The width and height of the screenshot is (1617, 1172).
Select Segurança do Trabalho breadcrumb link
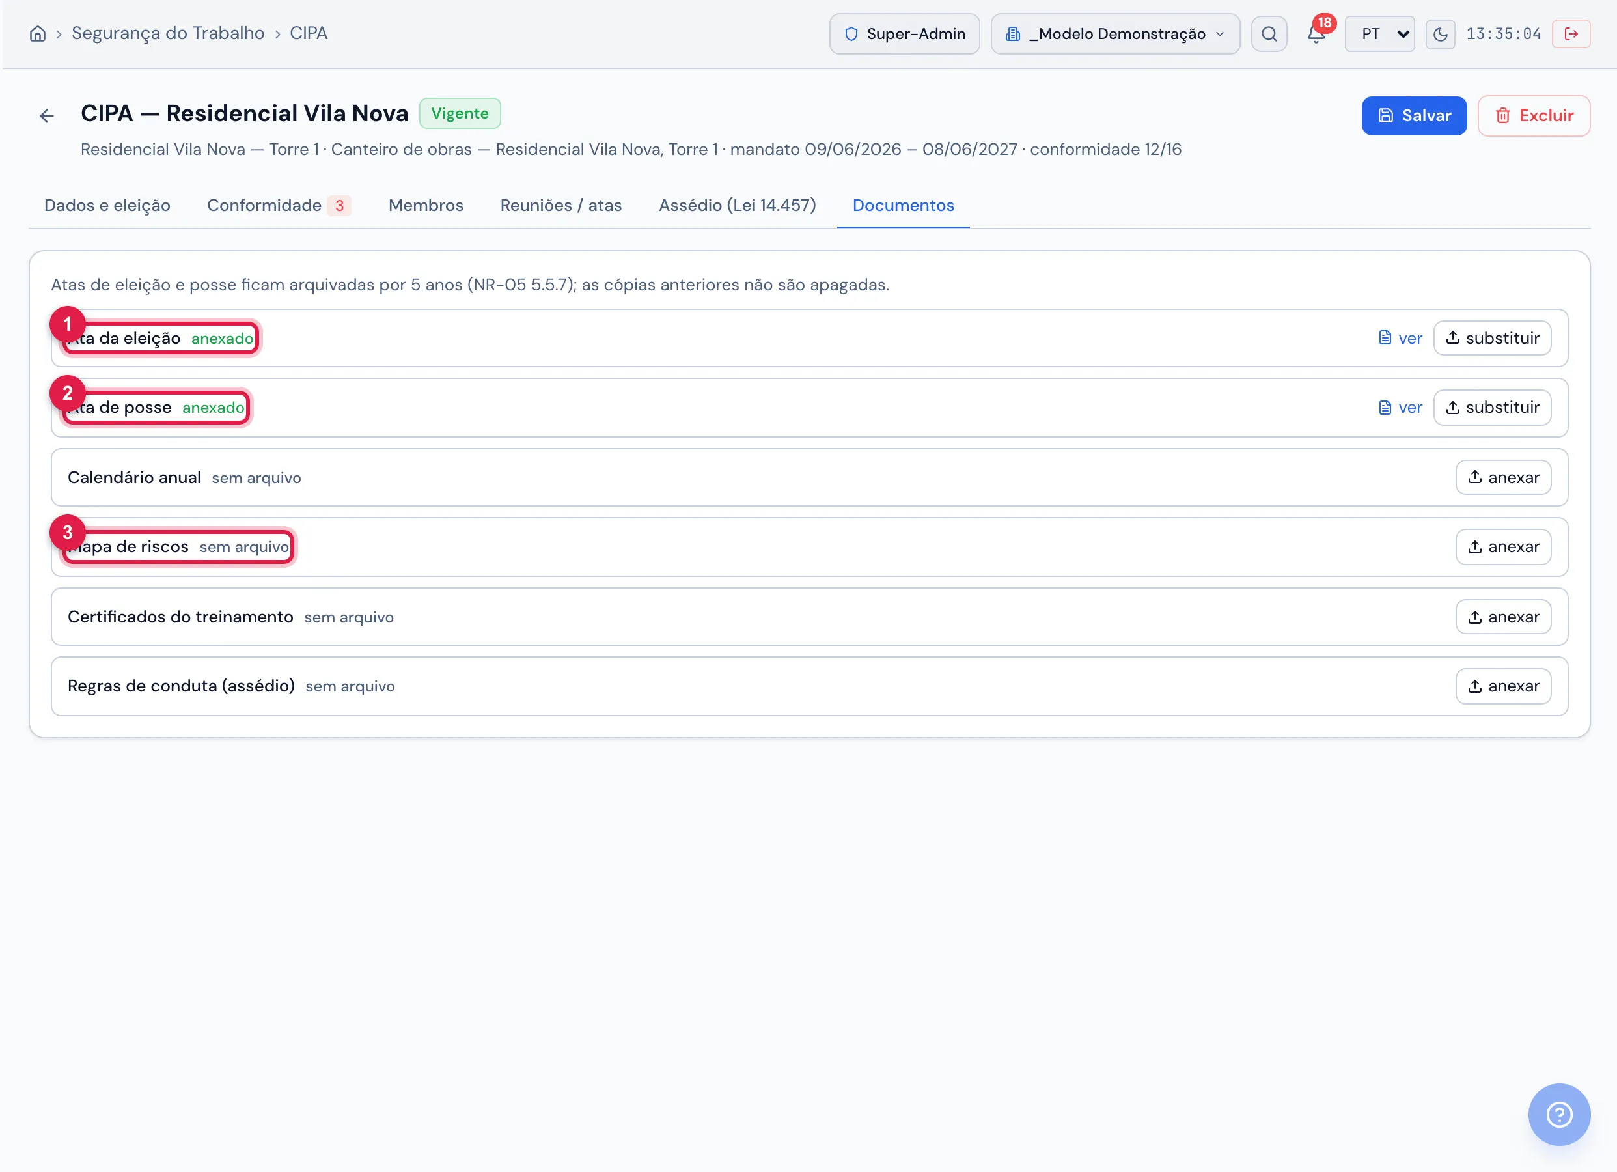[168, 33]
